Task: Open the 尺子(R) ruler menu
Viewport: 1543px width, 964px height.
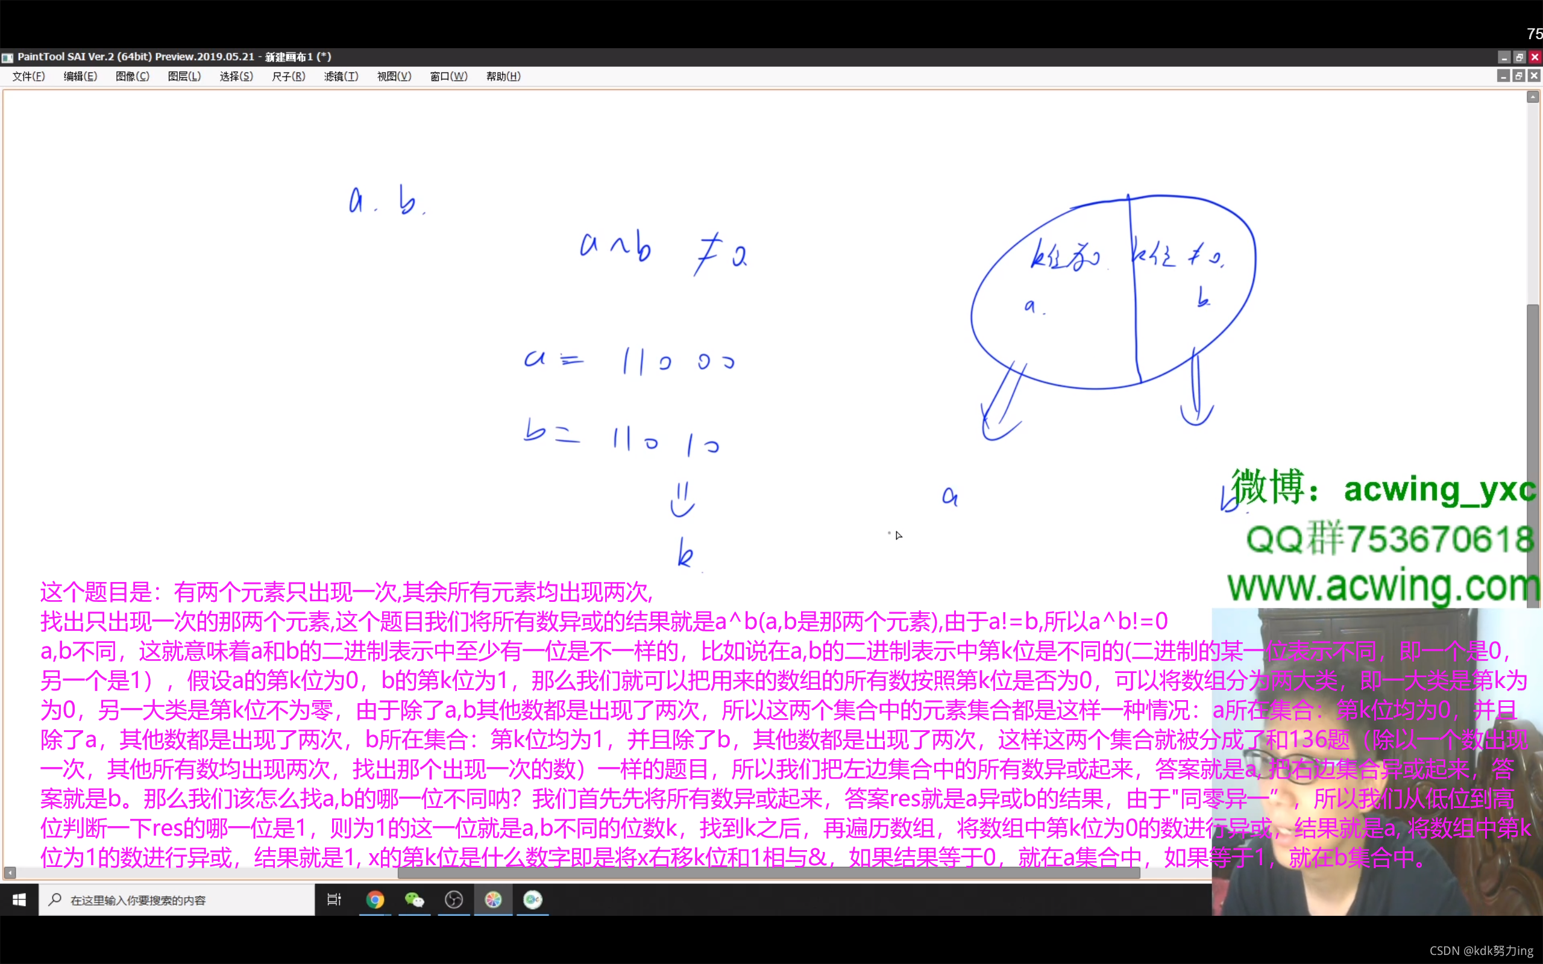Action: [289, 77]
